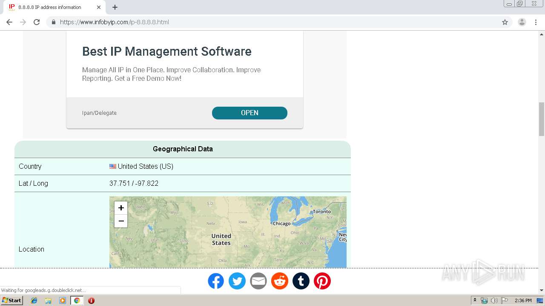Screen dimensions: 545x306
Task: Open volume control tray icon
Action: 494,300
